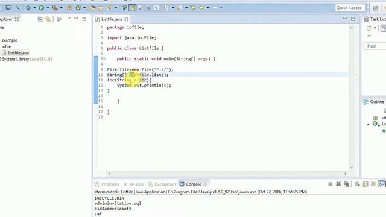Open the External Tools dropdown arrow
Viewport: 386px width, 217px height.
(62, 8)
